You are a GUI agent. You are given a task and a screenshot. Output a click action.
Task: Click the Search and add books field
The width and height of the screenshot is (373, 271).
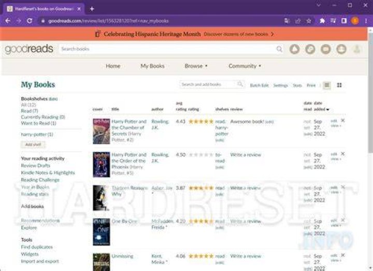coord(209,84)
